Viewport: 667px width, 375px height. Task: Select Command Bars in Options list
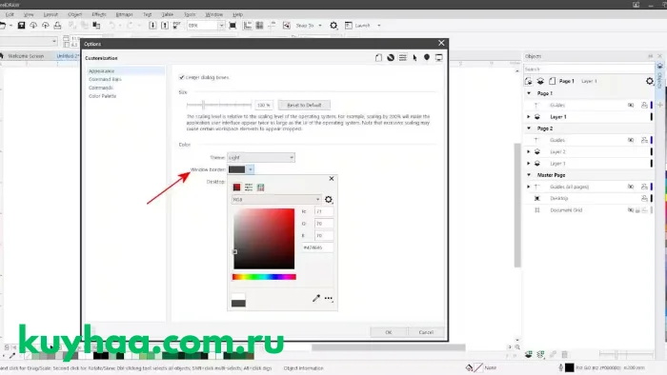[105, 79]
